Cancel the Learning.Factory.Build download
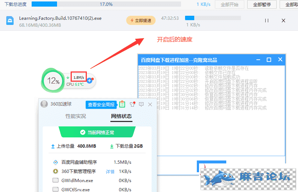 (x=283, y=21)
